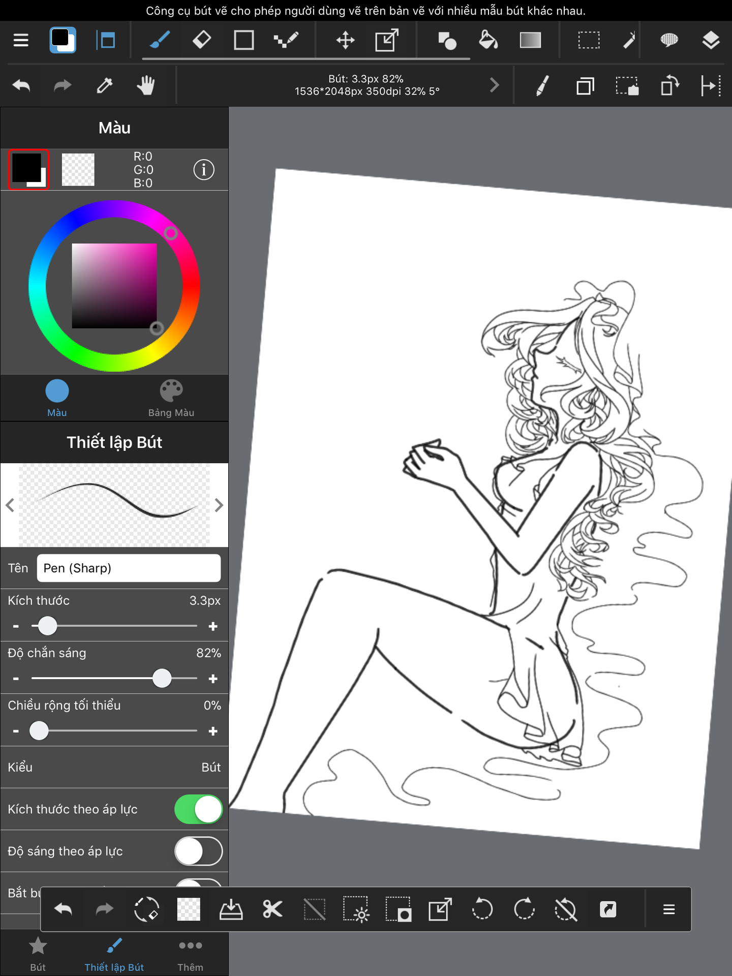
Task: Pick the Eyedropper tool
Action: 104,85
